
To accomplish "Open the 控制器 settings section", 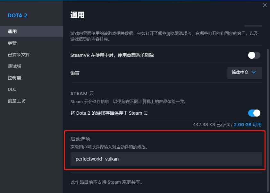I will 31,78.
